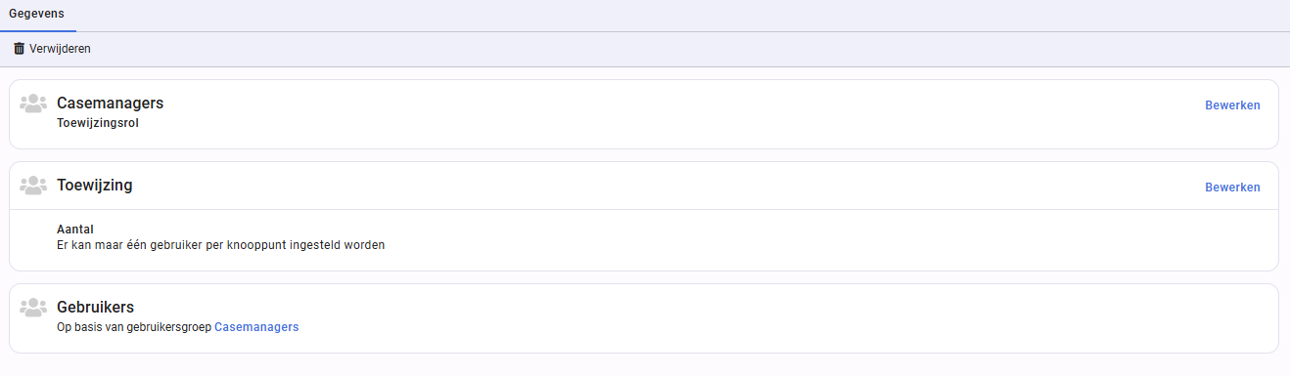Click the Aantal field label

pyautogui.click(x=75, y=230)
